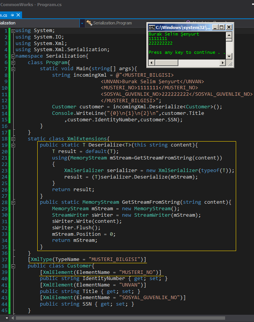Screen dimensions: 254x322
Task: Click the console window system icon
Action: click(152, 27)
